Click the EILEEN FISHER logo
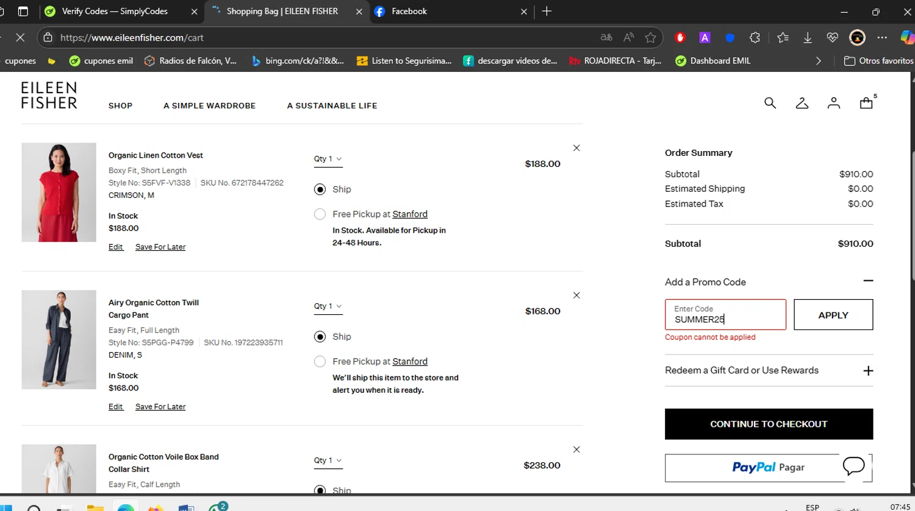 (x=49, y=96)
